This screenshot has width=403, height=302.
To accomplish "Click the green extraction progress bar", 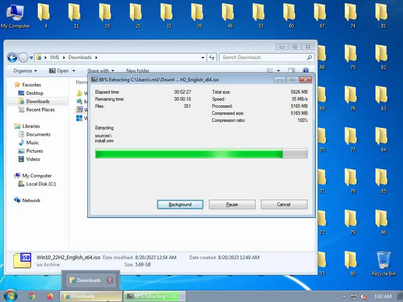I will click(x=201, y=153).
